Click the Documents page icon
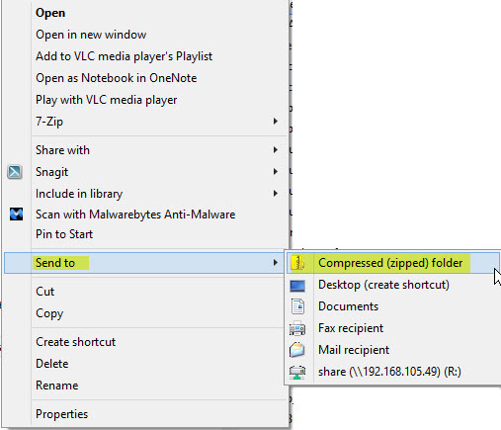This screenshot has width=501, height=430. pyautogui.click(x=297, y=306)
